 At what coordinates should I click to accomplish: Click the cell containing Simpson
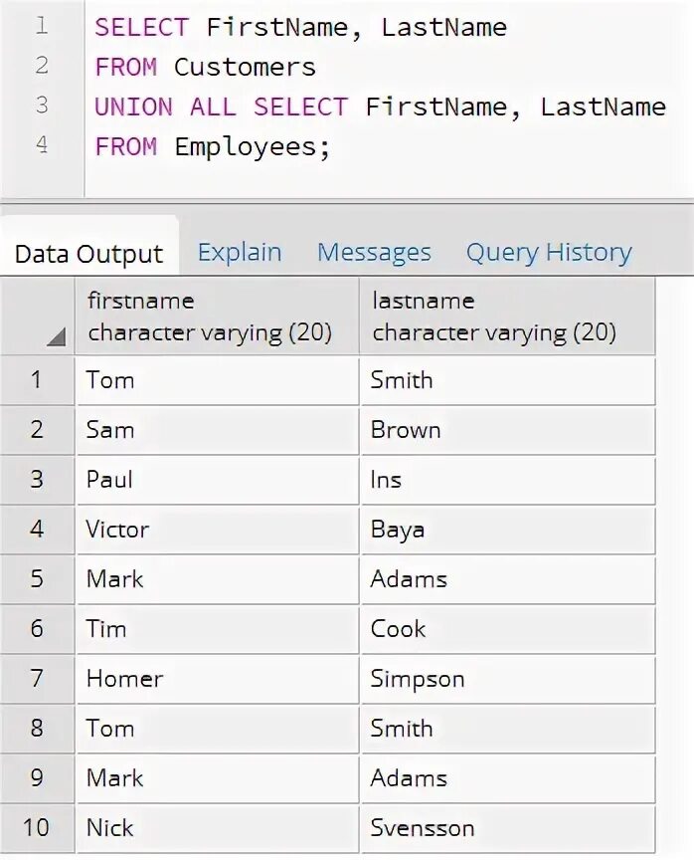click(508, 679)
